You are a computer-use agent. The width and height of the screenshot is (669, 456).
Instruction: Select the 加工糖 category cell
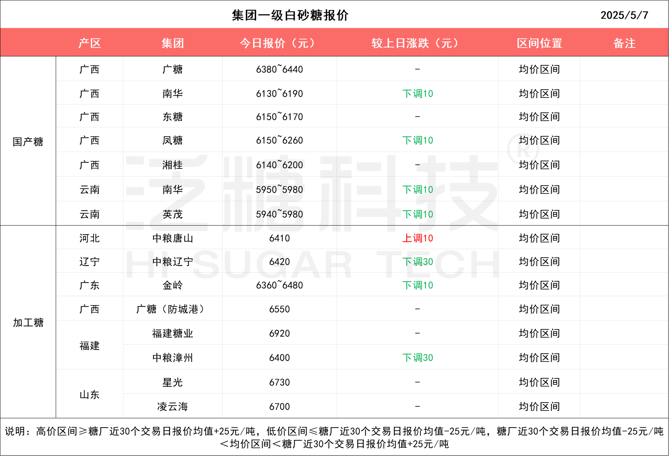coord(28,322)
